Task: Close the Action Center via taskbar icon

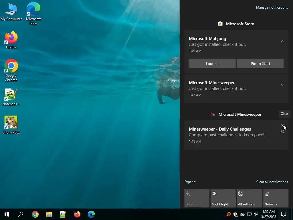Action: coord(284,214)
